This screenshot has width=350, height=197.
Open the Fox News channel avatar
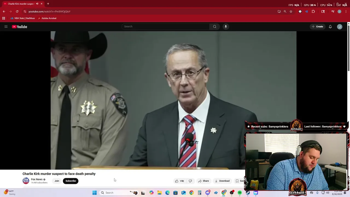point(26,181)
